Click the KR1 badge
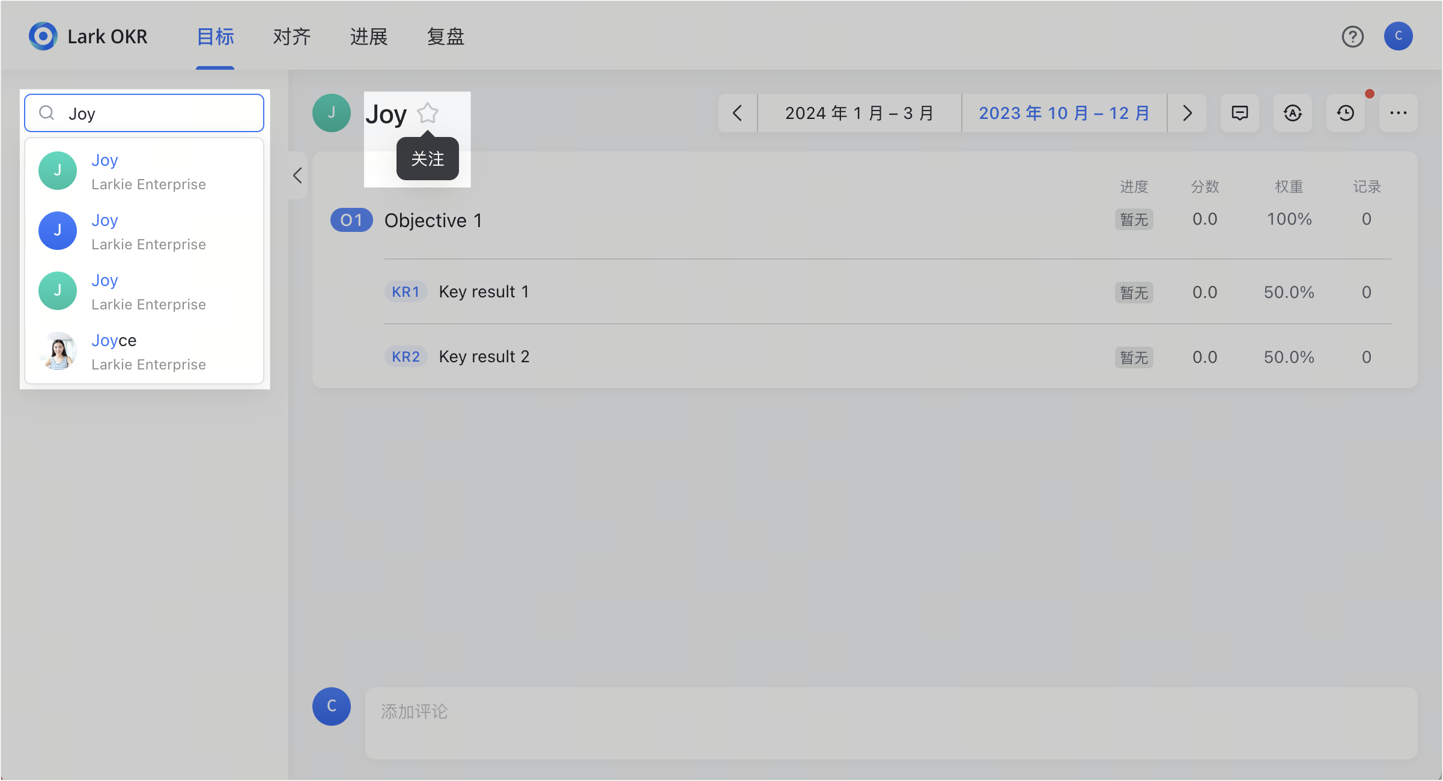Viewport: 1443px width, 781px height. pyautogui.click(x=406, y=291)
